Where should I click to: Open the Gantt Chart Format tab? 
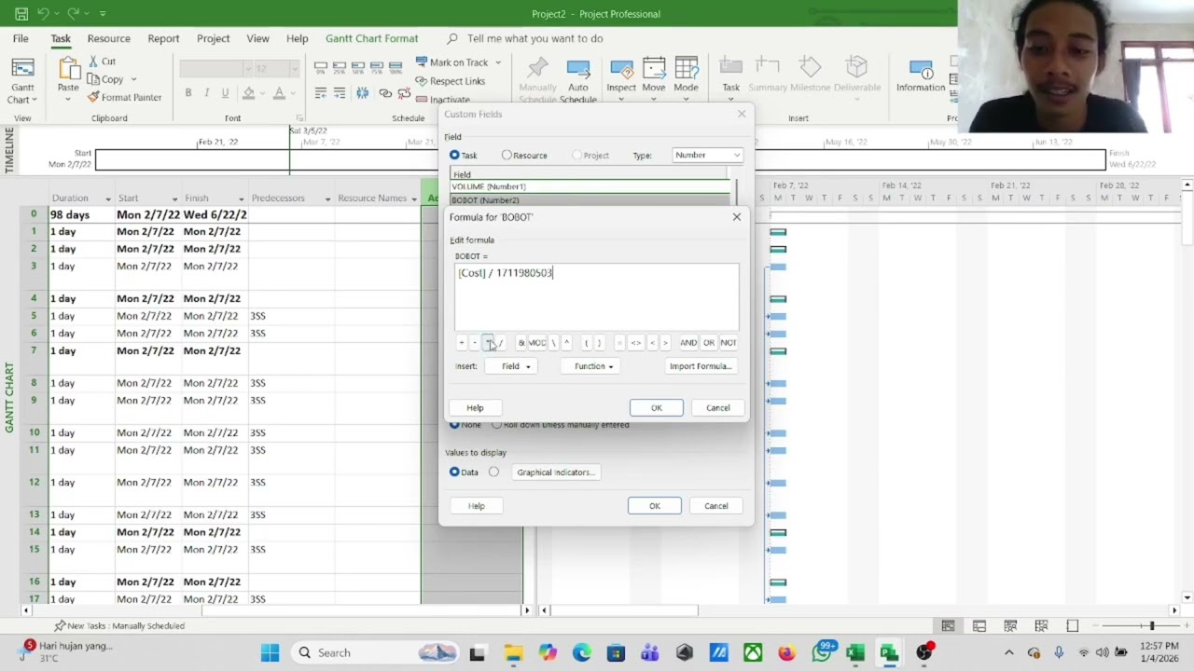pos(371,38)
